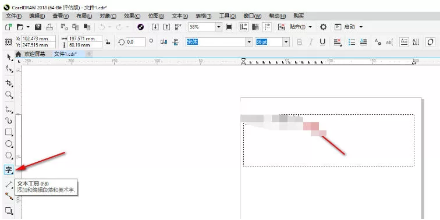The height and width of the screenshot is (220, 440).
Task: Click the Search content round icon
Action: pyautogui.click(x=141, y=27)
